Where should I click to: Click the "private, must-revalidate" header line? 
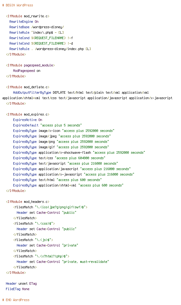(63, 262)
